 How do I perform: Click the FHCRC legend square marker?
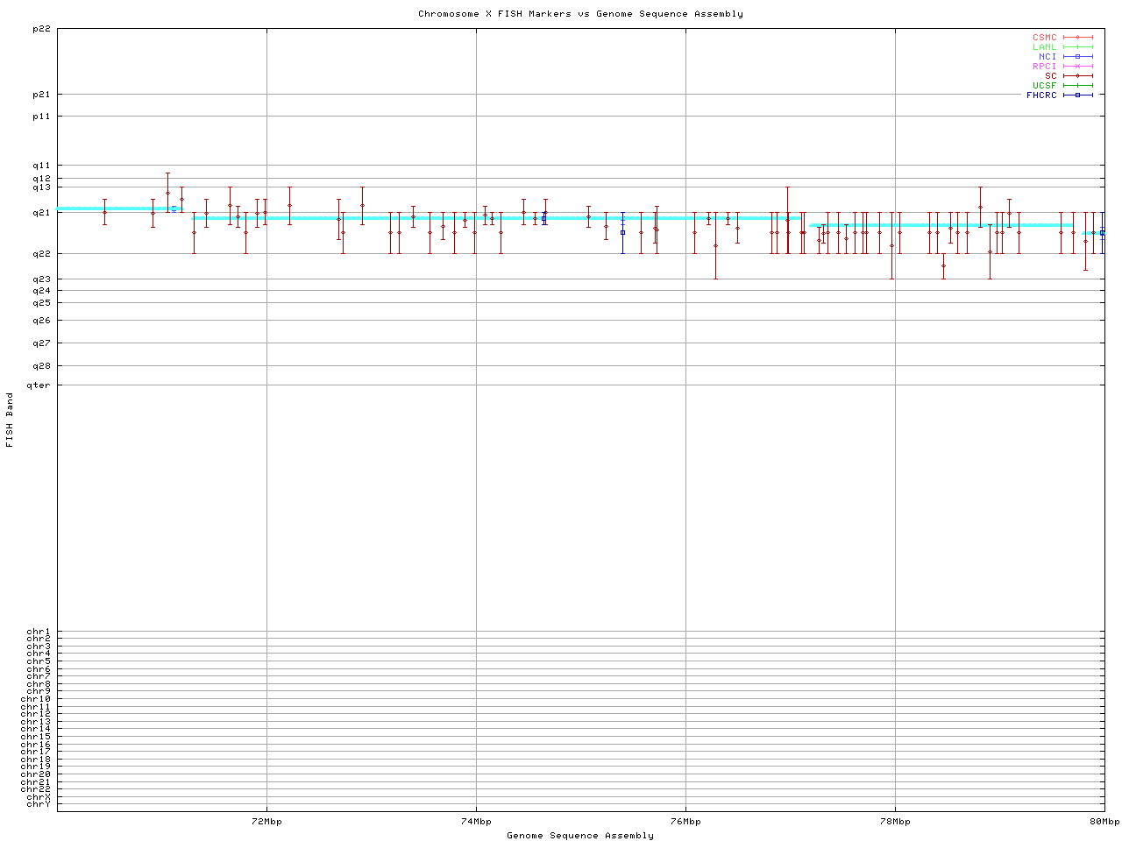[1077, 95]
